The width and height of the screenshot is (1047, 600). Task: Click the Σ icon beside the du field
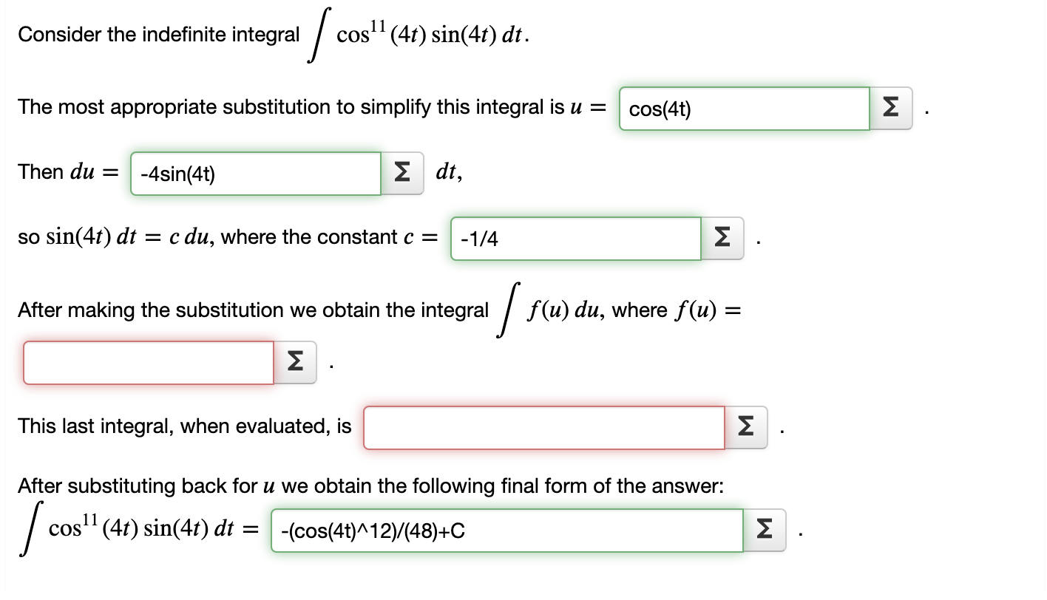point(401,173)
